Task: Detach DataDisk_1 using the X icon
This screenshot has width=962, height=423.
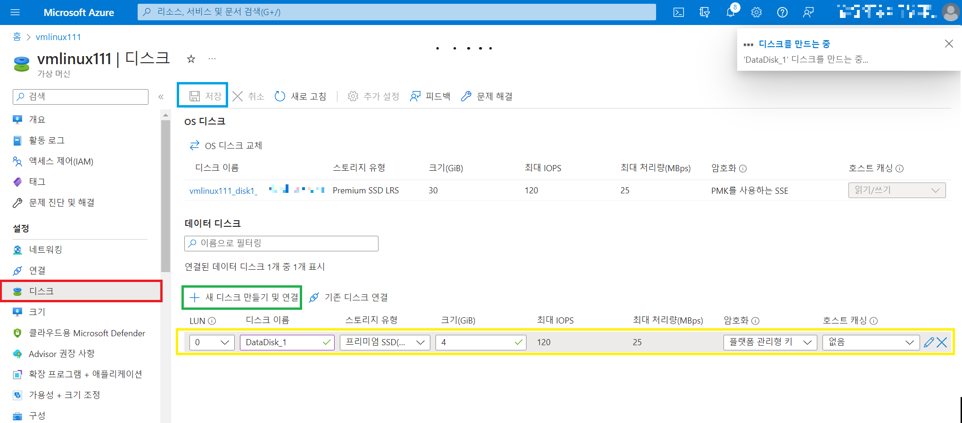Action: pyautogui.click(x=942, y=343)
